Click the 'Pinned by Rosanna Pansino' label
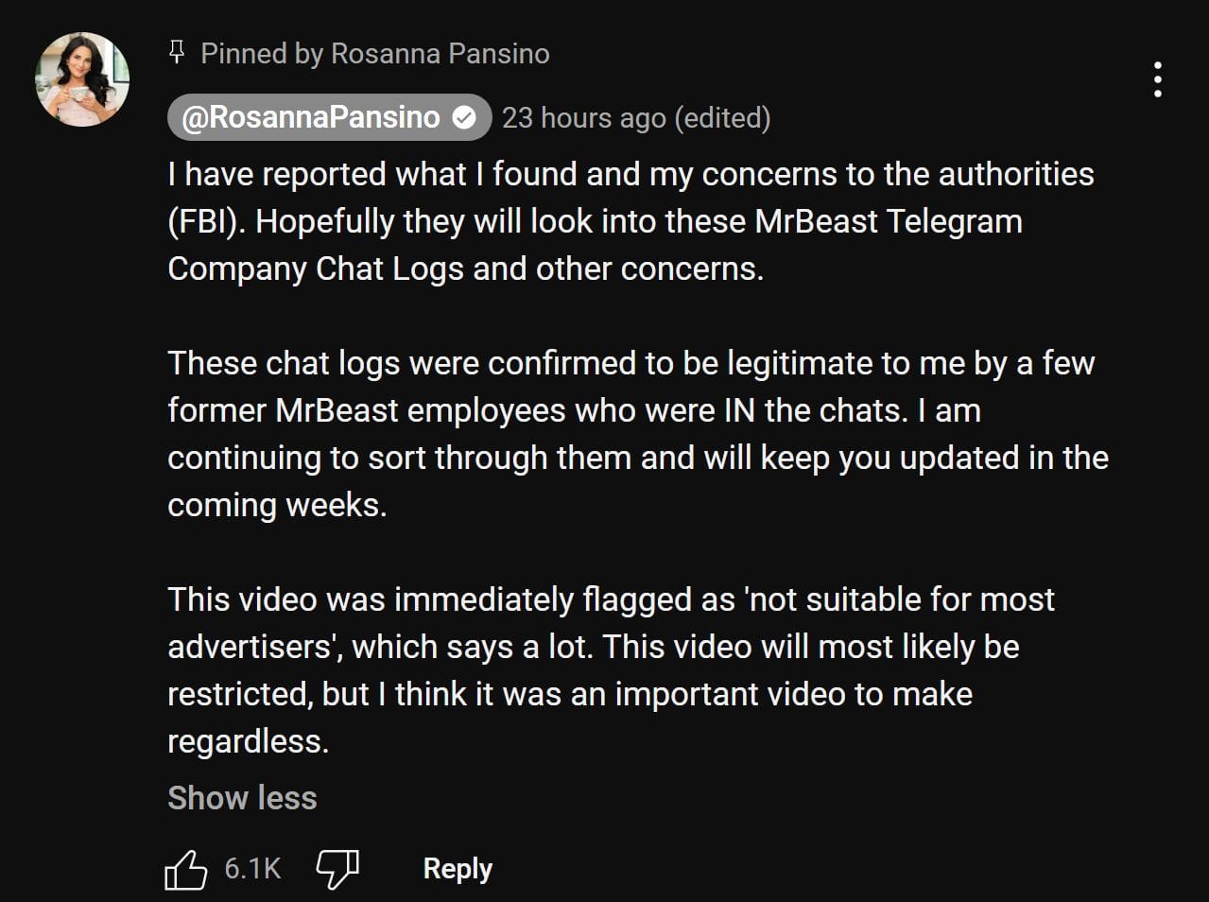Viewport: 1209px width, 902px height. pyautogui.click(x=374, y=53)
